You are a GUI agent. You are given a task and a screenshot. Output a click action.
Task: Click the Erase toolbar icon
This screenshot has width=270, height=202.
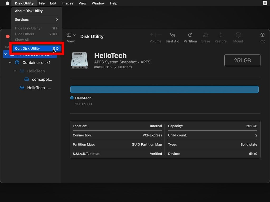pos(205,35)
